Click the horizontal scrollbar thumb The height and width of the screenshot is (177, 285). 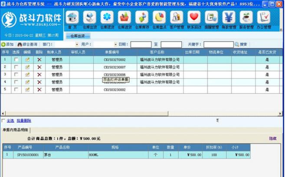point(87,114)
